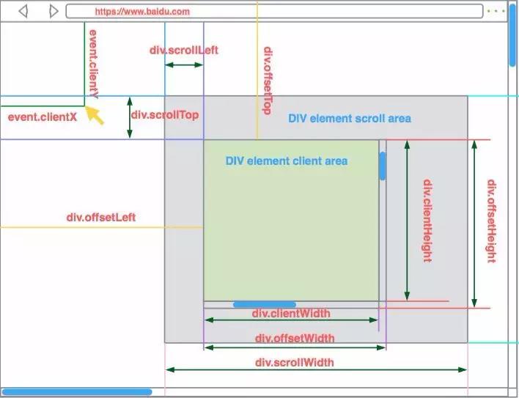Click the div.offsetWidth label
This screenshot has height=398, width=519.
pos(295,338)
